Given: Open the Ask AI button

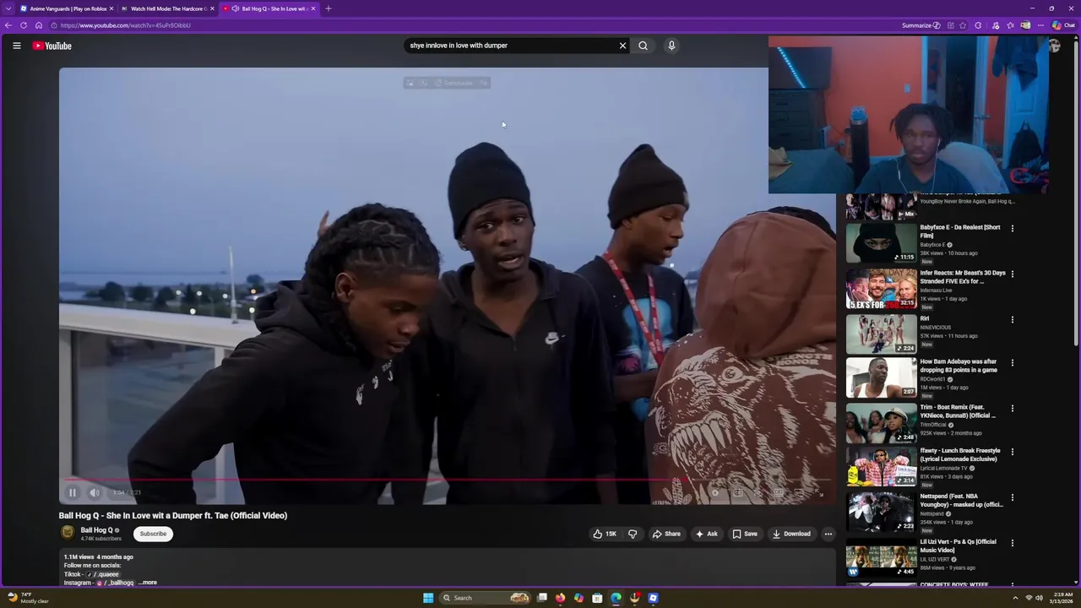Looking at the screenshot, I should pos(706,534).
